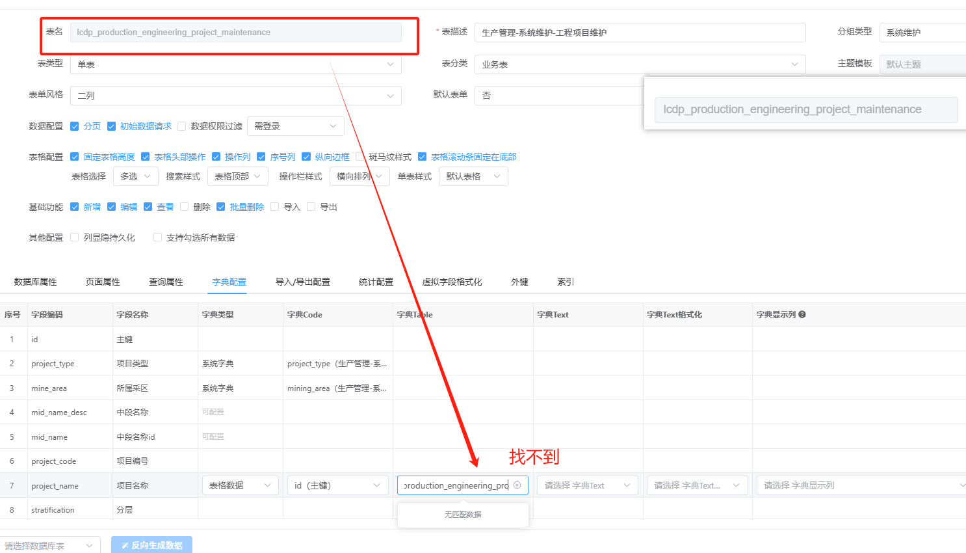Screen dimensions: 966x553
Task: Switch to the 虚拟字段格式化 tab
Action: (x=452, y=282)
